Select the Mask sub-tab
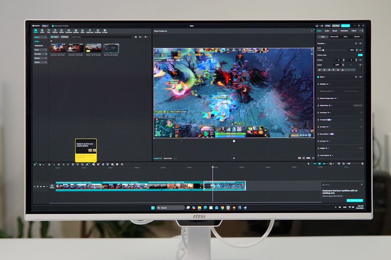 tap(345, 37)
